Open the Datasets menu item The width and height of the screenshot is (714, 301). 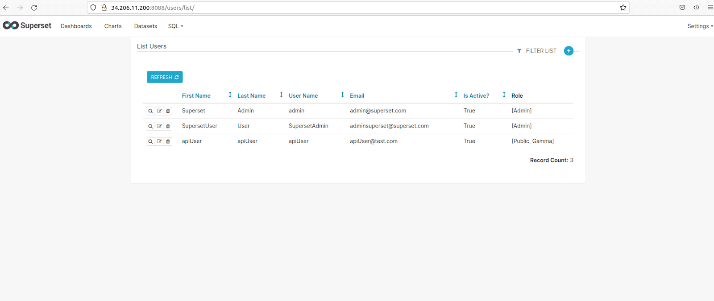coord(145,26)
